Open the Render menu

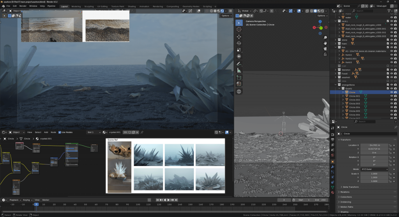[x=23, y=6]
